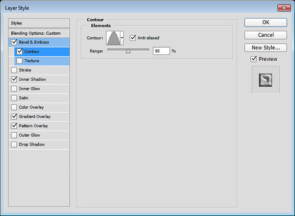
Task: Click the OK button
Action: [265, 23]
